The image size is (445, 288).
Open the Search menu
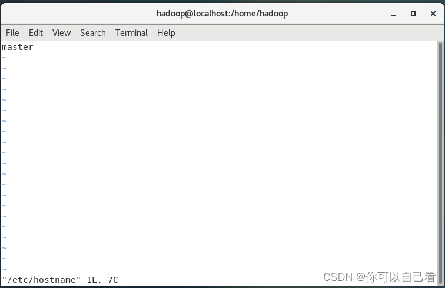click(x=93, y=33)
